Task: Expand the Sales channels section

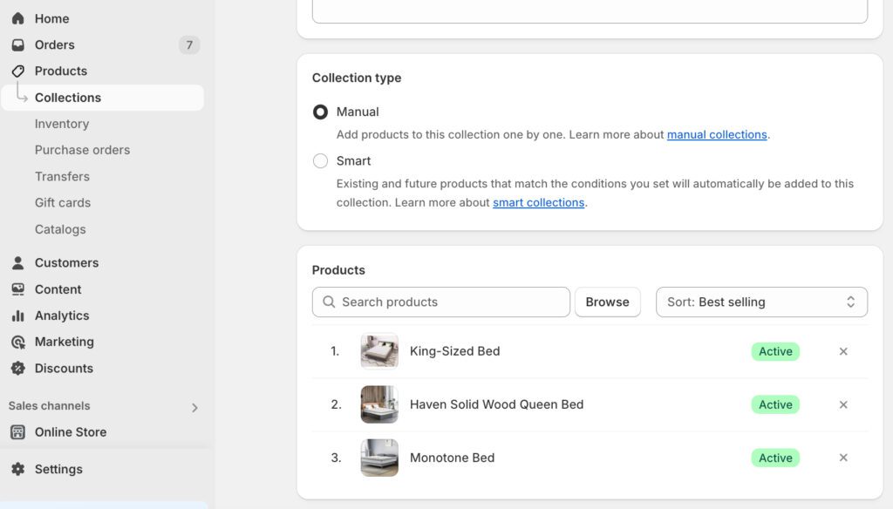Action: pos(194,407)
